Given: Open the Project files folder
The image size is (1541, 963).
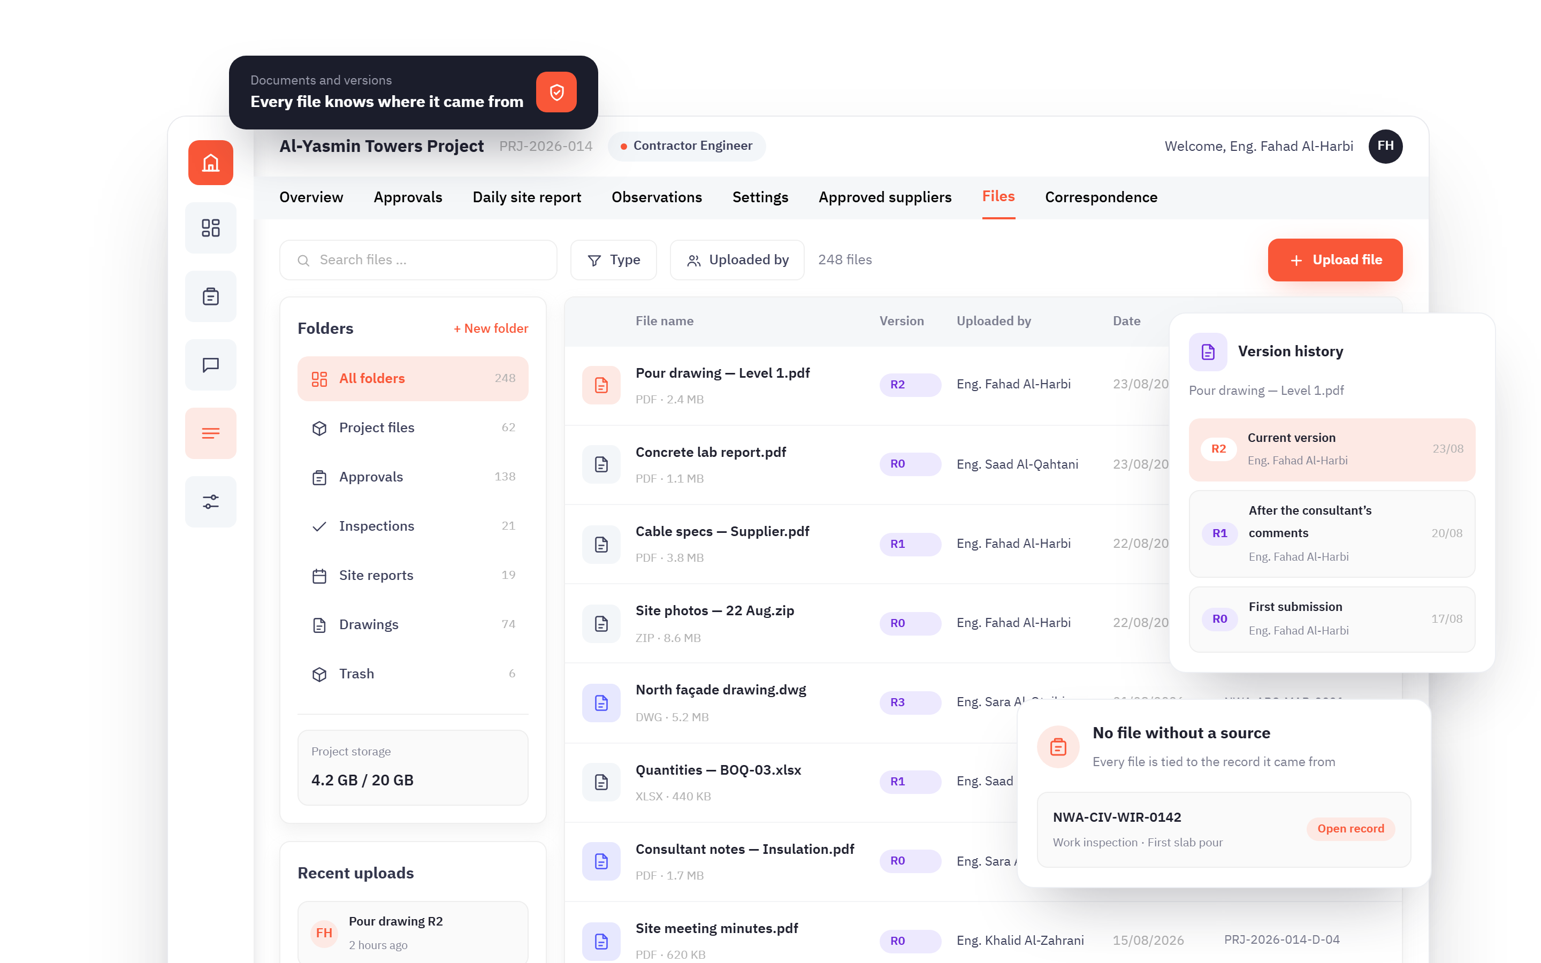Looking at the screenshot, I should tap(413, 428).
